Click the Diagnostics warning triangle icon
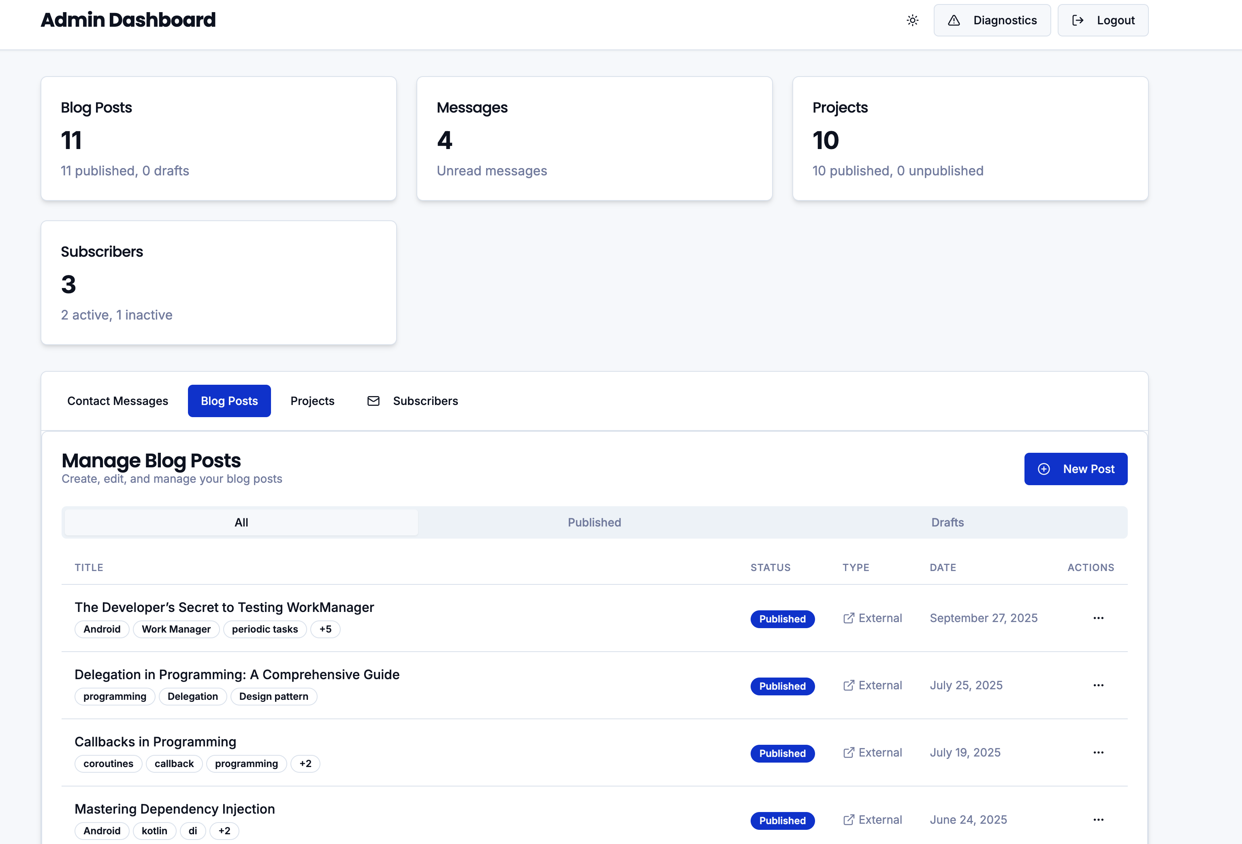 tap(954, 20)
